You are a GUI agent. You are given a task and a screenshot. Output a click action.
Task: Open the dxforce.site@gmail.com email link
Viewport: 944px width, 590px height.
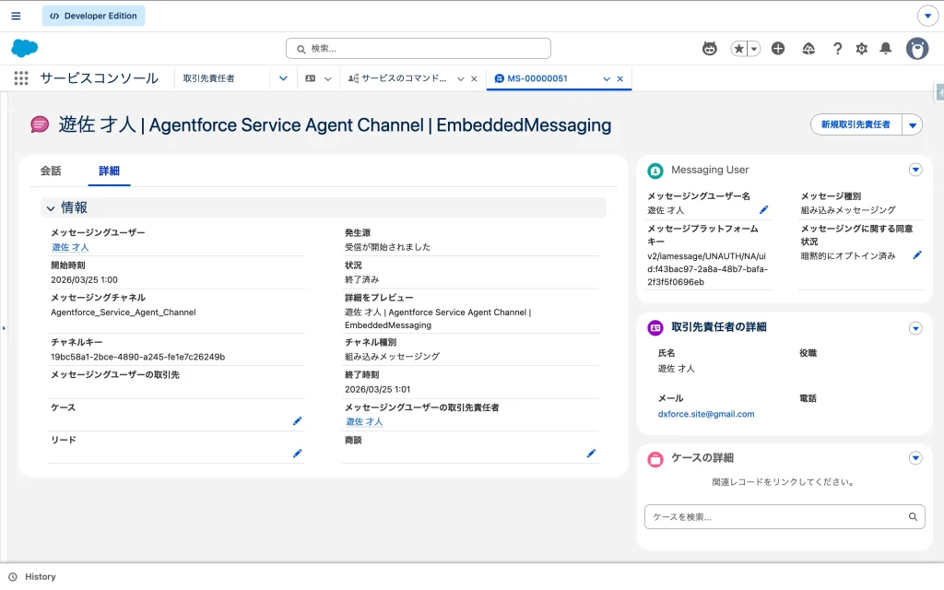[x=706, y=414]
